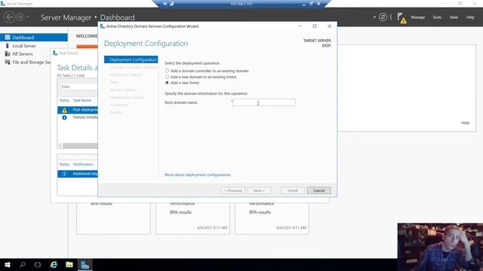Open Task View on the taskbar
This screenshot has width=483, height=271.
click(38, 264)
